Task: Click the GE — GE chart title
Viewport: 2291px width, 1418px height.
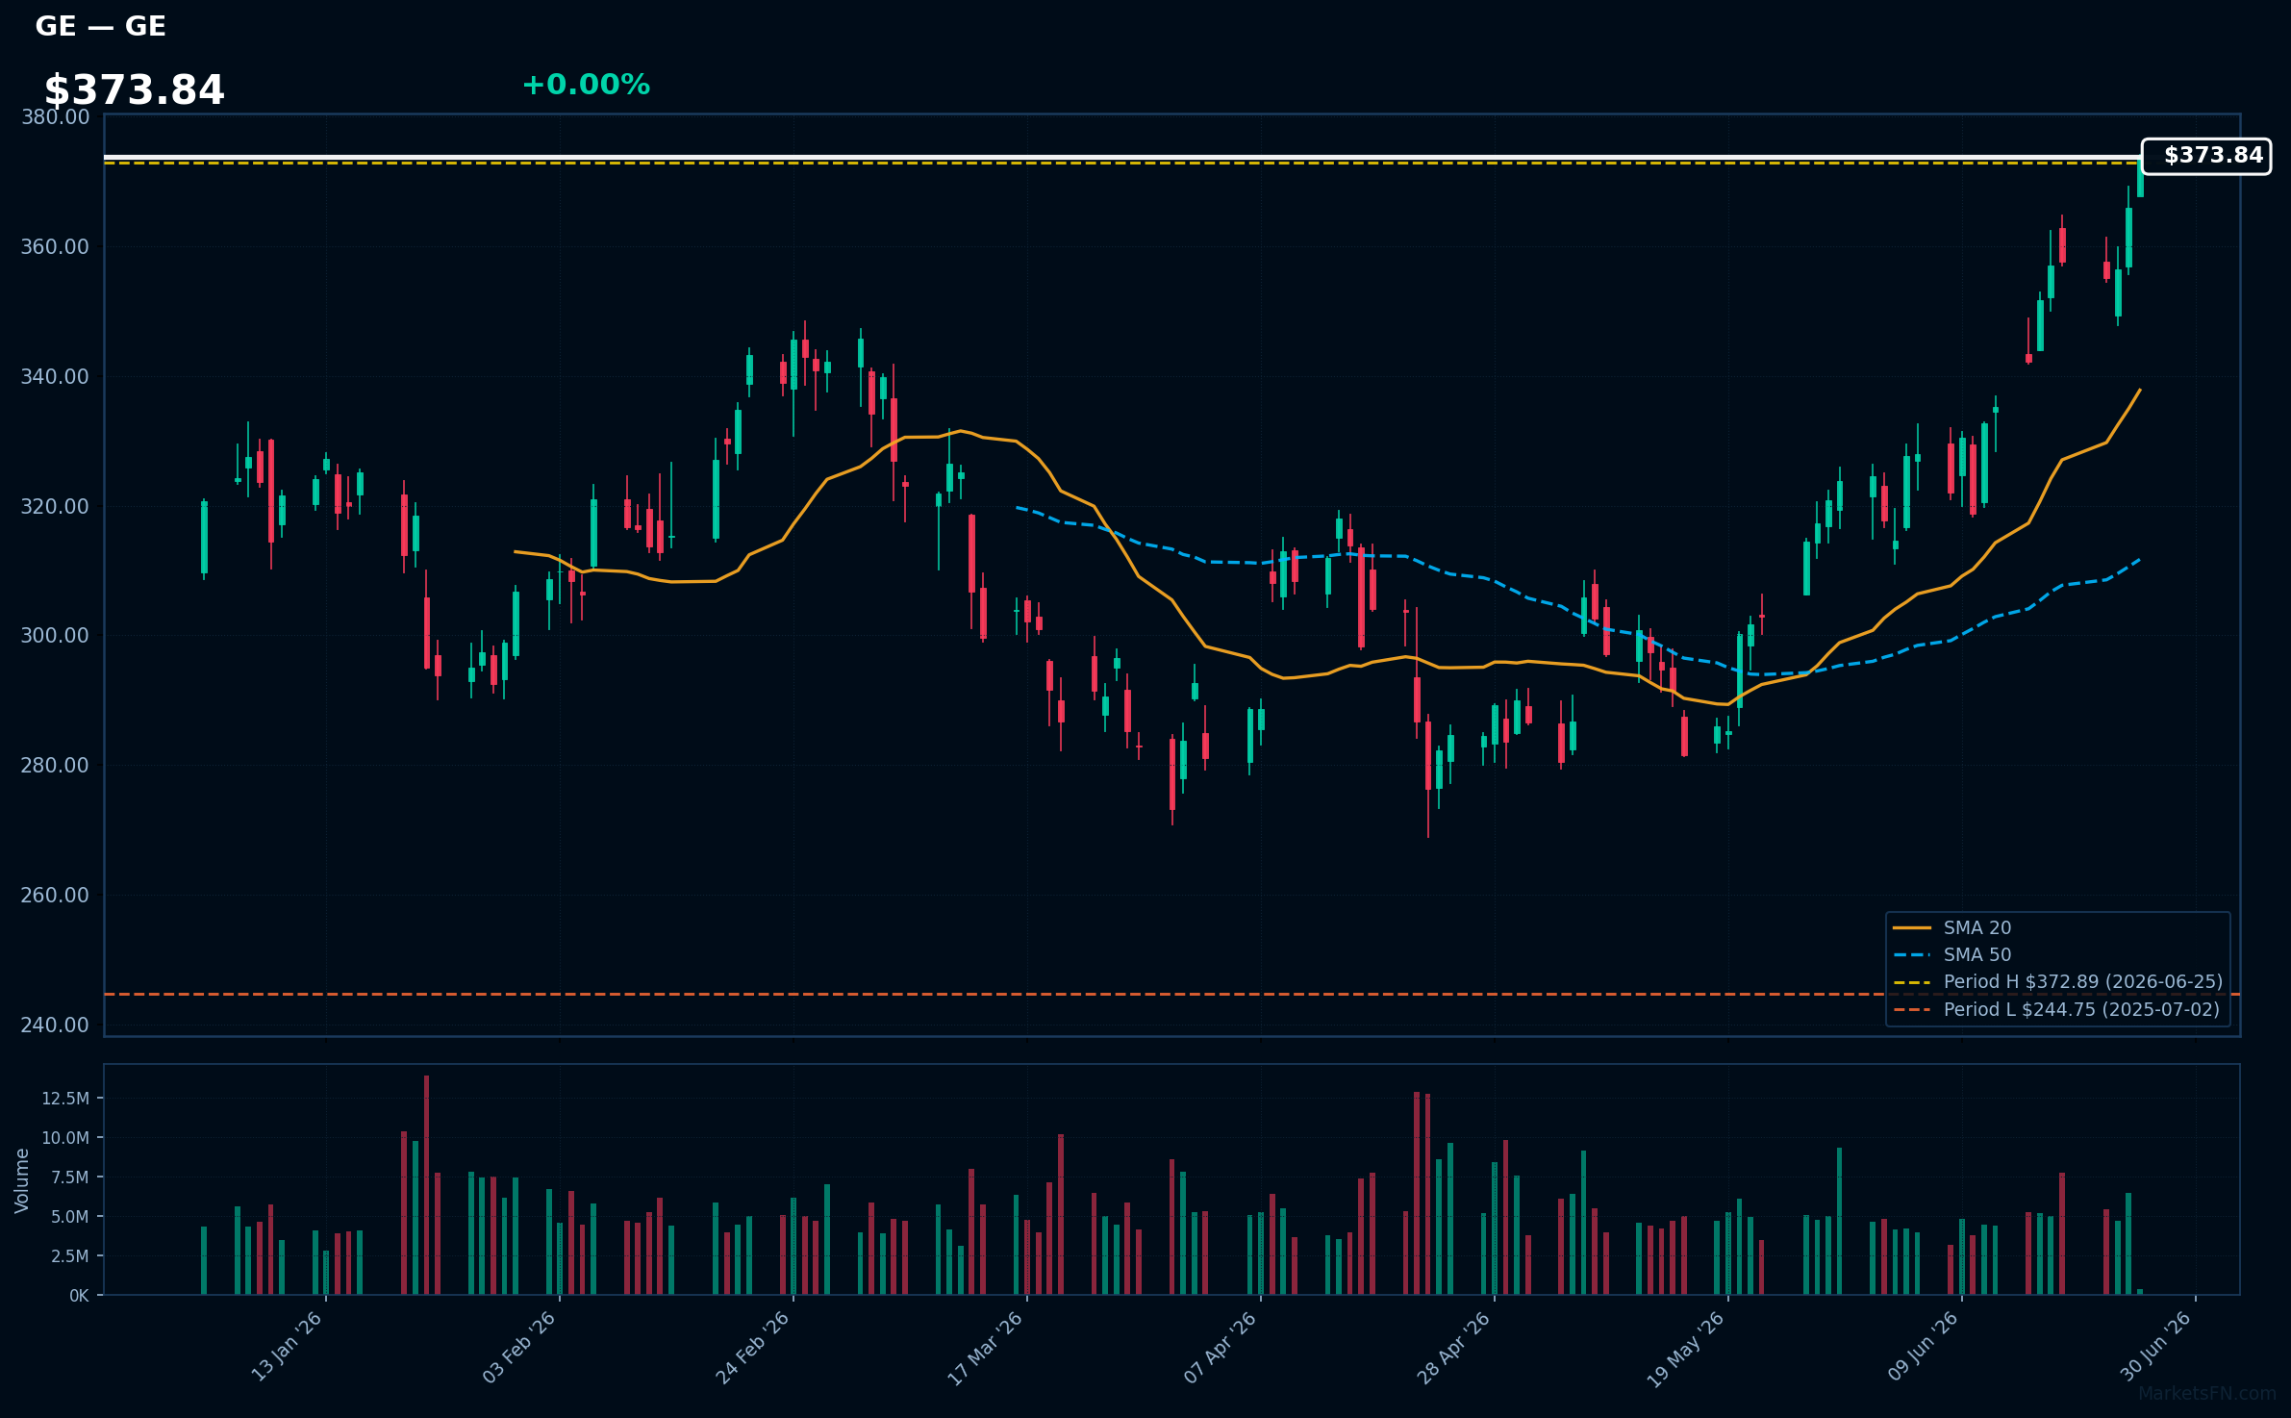Action: coord(100,26)
